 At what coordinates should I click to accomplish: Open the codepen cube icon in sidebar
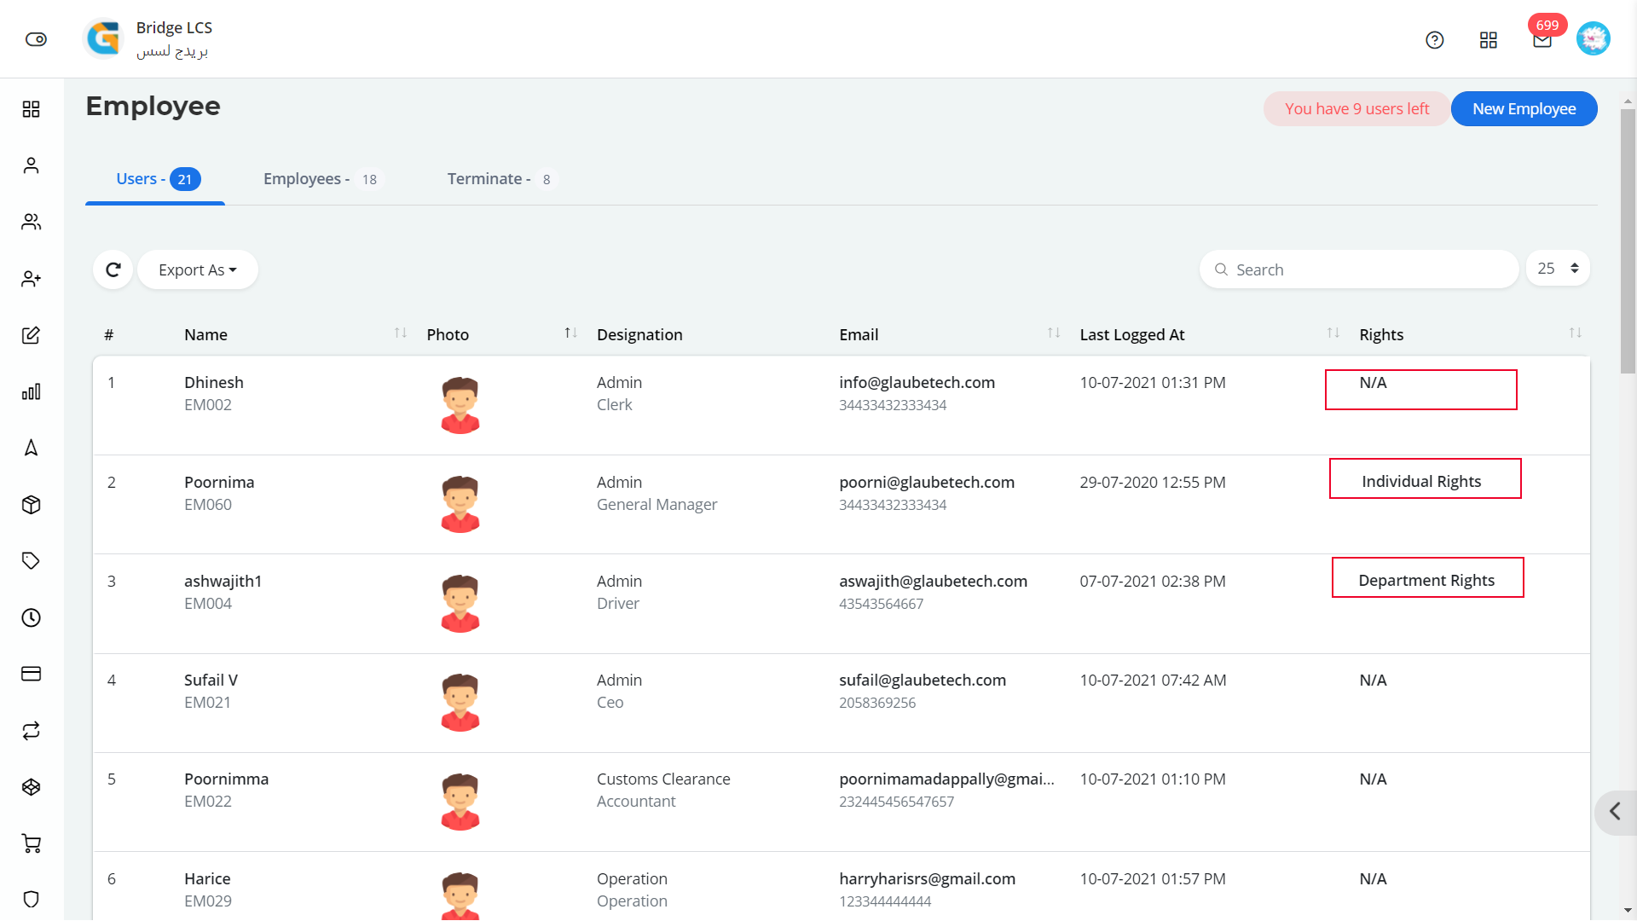pyautogui.click(x=32, y=787)
